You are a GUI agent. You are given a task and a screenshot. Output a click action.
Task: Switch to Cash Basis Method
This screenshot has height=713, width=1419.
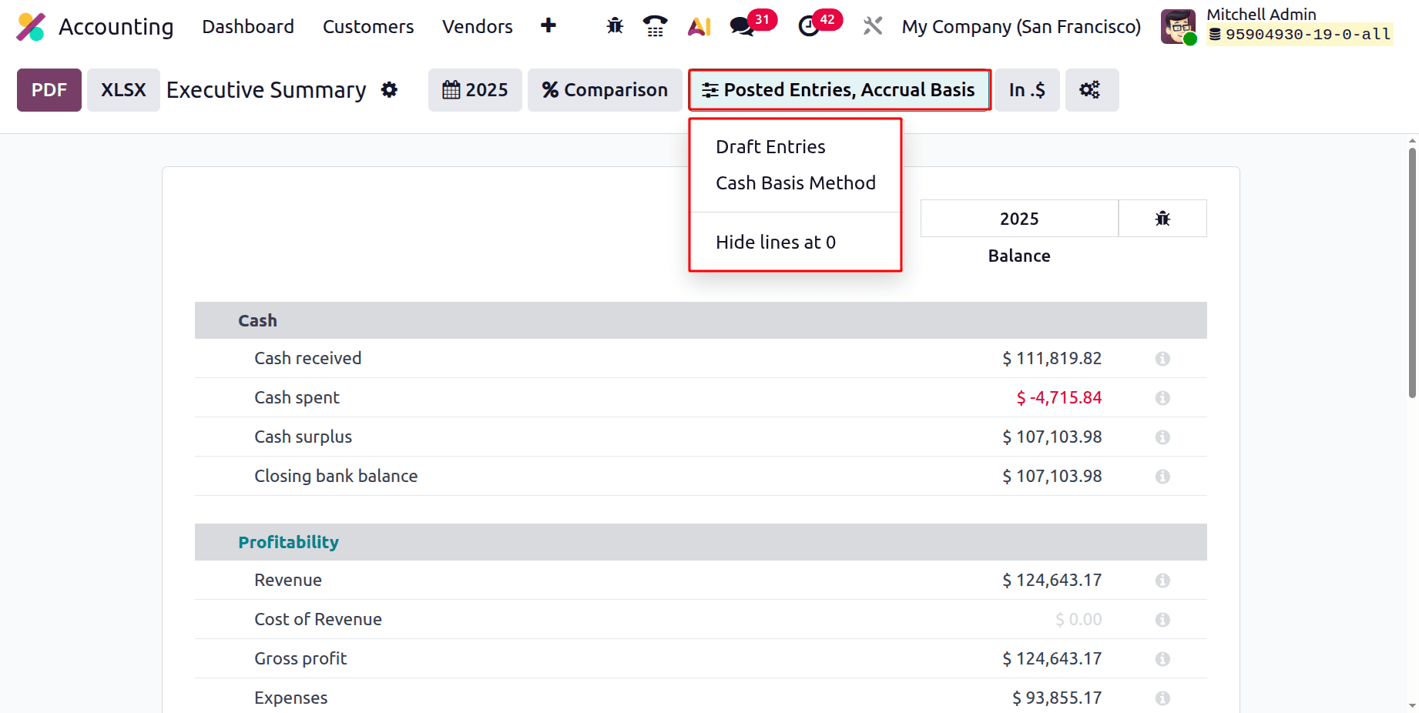[x=796, y=182]
